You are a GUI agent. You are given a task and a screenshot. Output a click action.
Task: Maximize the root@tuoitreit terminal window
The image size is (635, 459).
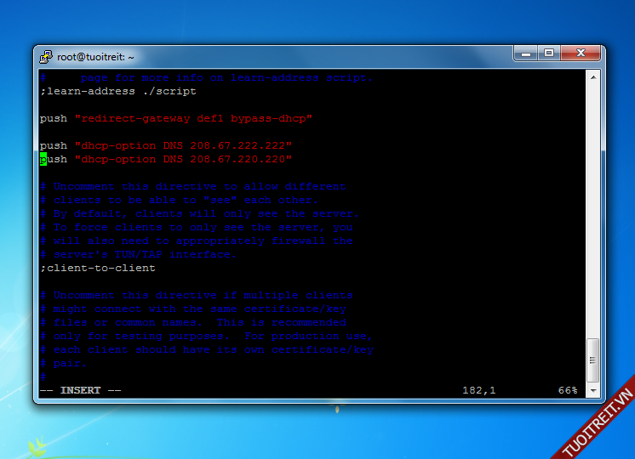(x=549, y=53)
